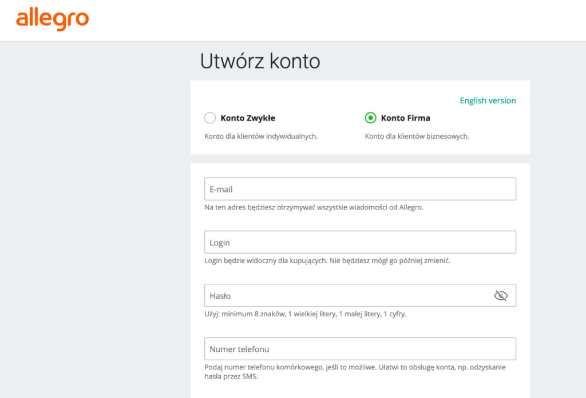Click the Utwórz konto heading
Image resolution: width=586 pixels, height=398 pixels.
(x=260, y=61)
